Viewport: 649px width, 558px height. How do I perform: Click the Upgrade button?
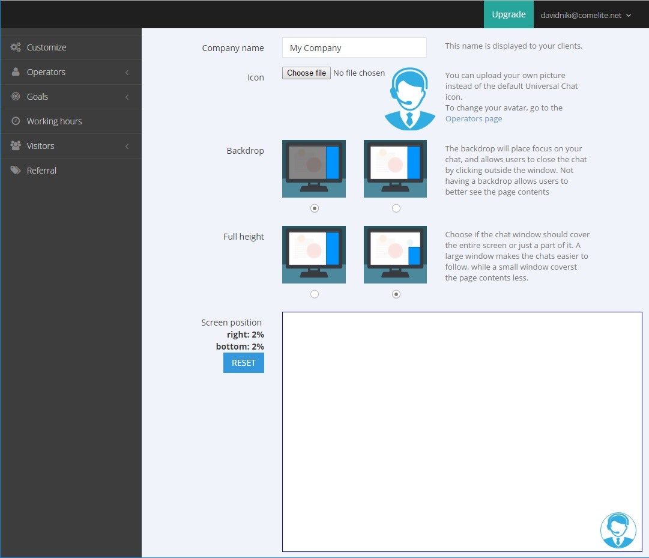509,14
